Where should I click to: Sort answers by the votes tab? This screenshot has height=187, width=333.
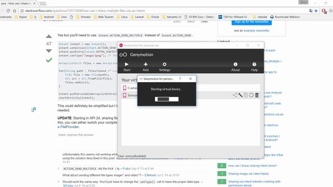(x=204, y=21)
